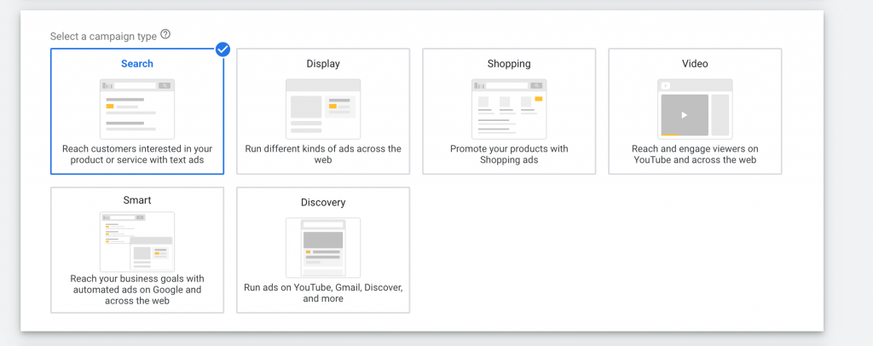Click the Smart campaign illustration thumbnail
The image size is (873, 346).
[137, 241]
